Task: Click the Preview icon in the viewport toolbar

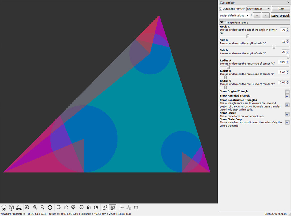Action: [4, 207]
